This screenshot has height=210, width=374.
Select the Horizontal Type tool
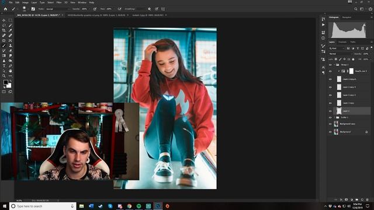click(x=4, y=66)
